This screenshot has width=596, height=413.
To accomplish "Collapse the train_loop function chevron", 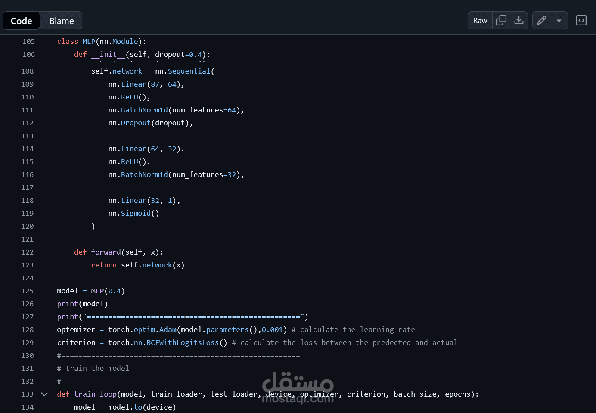I will point(44,394).
